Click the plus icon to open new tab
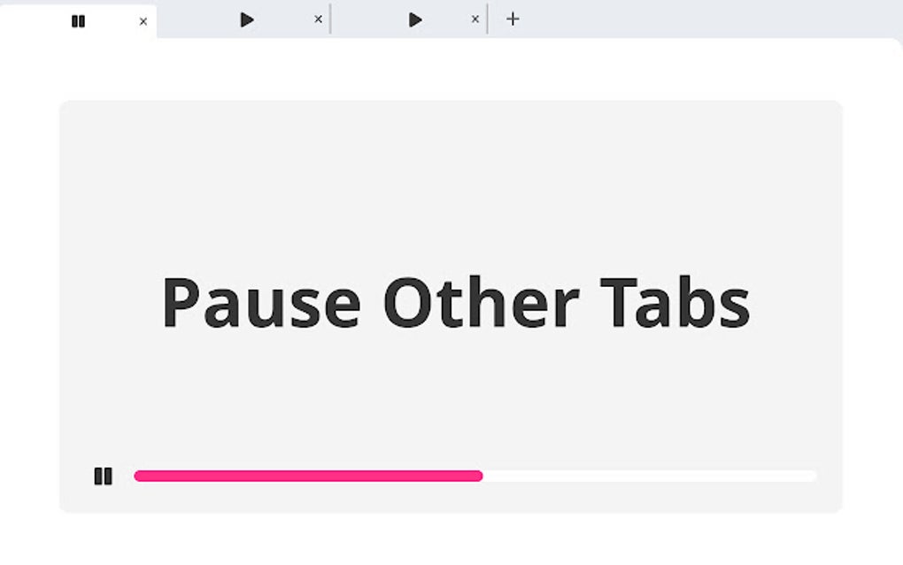Image resolution: width=903 pixels, height=565 pixels. [513, 19]
